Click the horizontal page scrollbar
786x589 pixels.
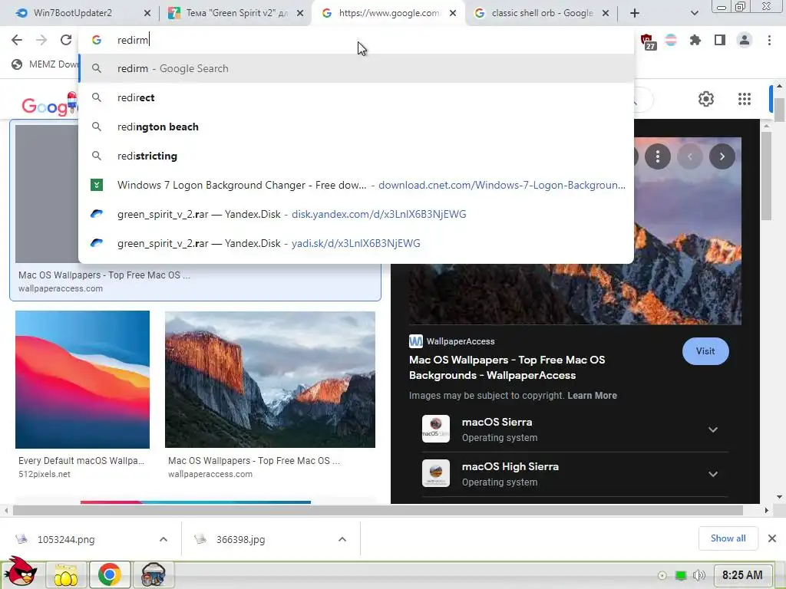pyautogui.click(x=378, y=510)
